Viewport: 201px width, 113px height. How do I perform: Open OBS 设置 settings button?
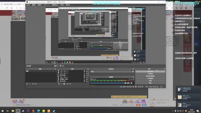[150, 81]
